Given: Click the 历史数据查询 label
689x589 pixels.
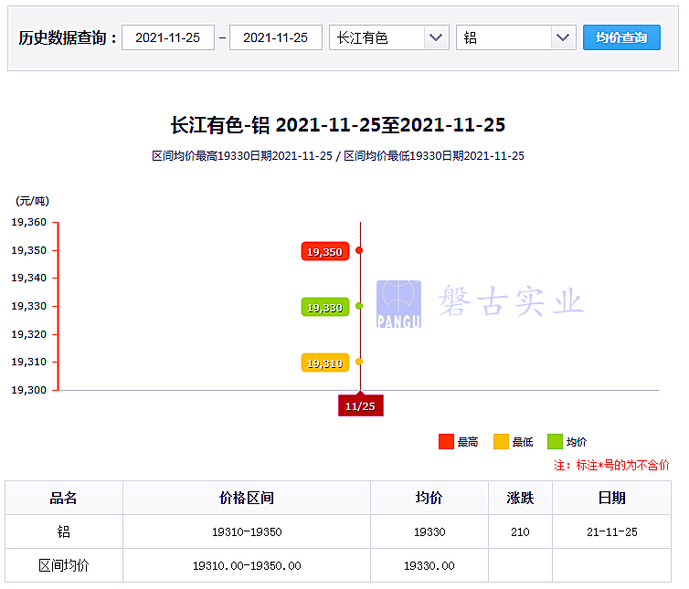Looking at the screenshot, I should coord(68,37).
